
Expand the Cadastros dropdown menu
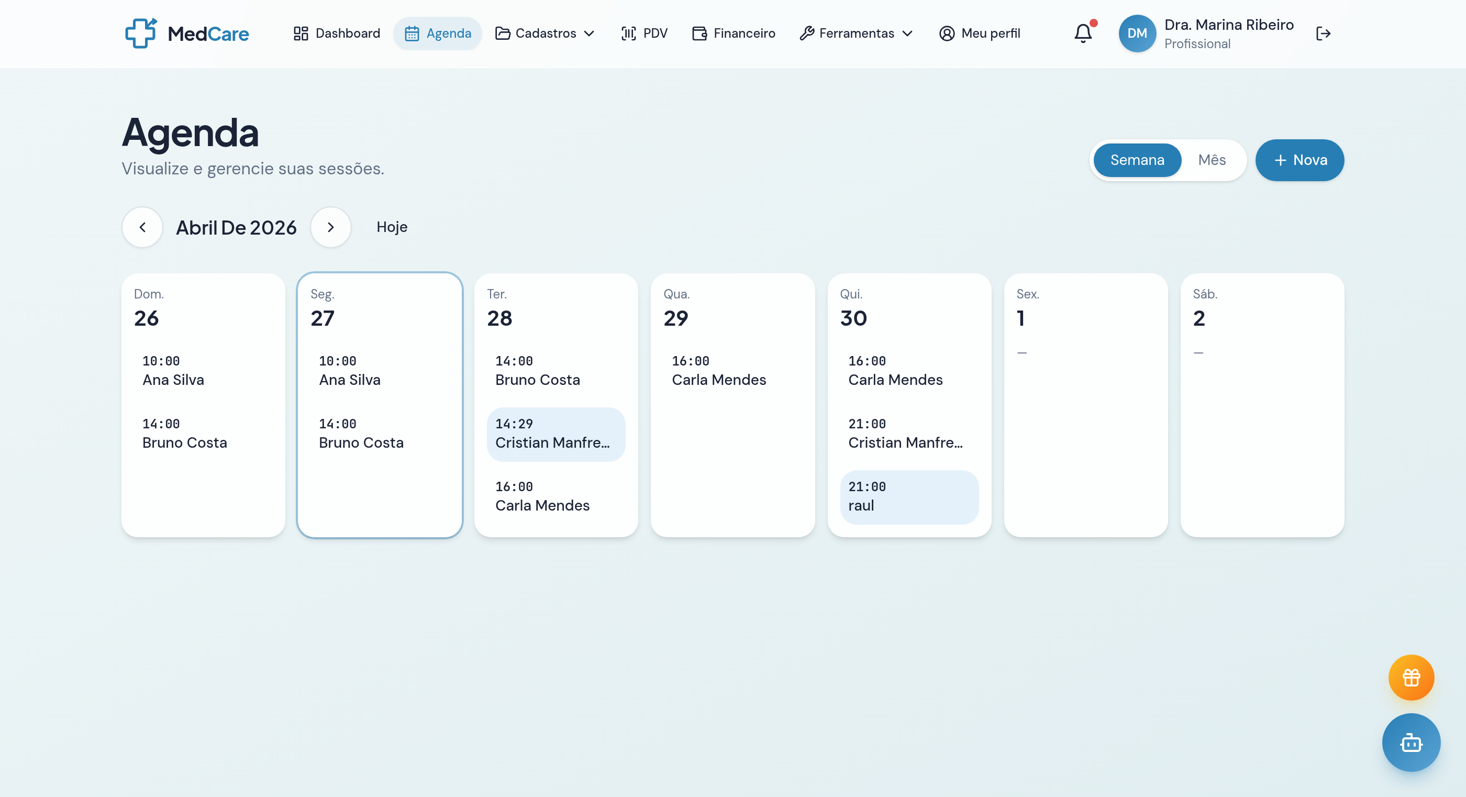click(x=545, y=33)
